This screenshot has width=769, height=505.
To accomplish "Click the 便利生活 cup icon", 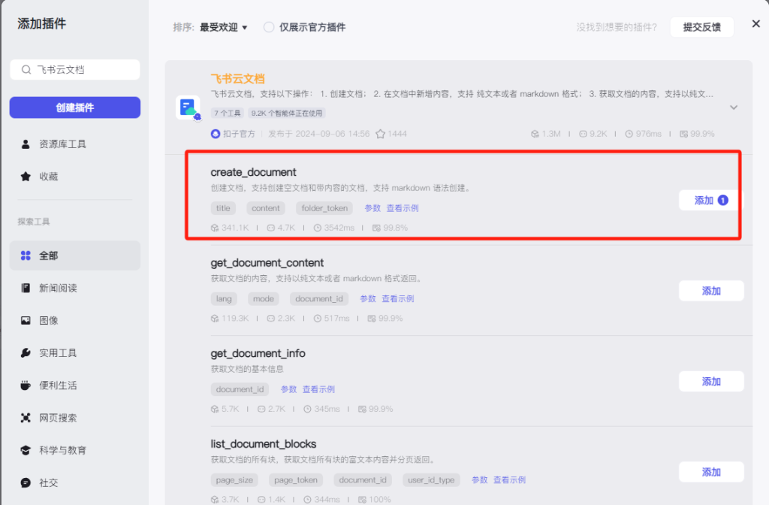I will pyautogui.click(x=26, y=385).
